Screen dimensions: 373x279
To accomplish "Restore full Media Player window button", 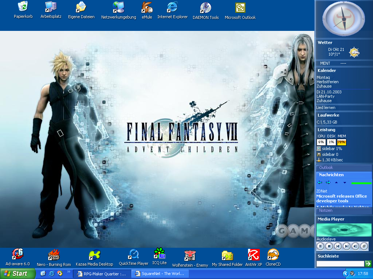I will [x=364, y=246].
